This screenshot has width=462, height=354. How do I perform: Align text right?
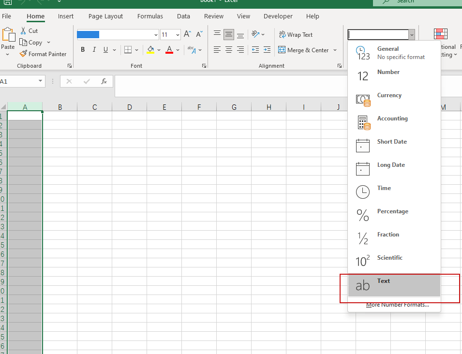pyautogui.click(x=240, y=50)
